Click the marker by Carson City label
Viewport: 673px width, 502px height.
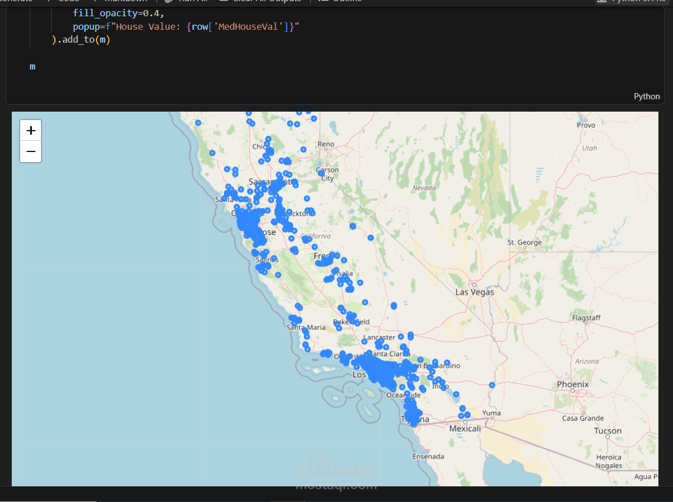coord(322,174)
